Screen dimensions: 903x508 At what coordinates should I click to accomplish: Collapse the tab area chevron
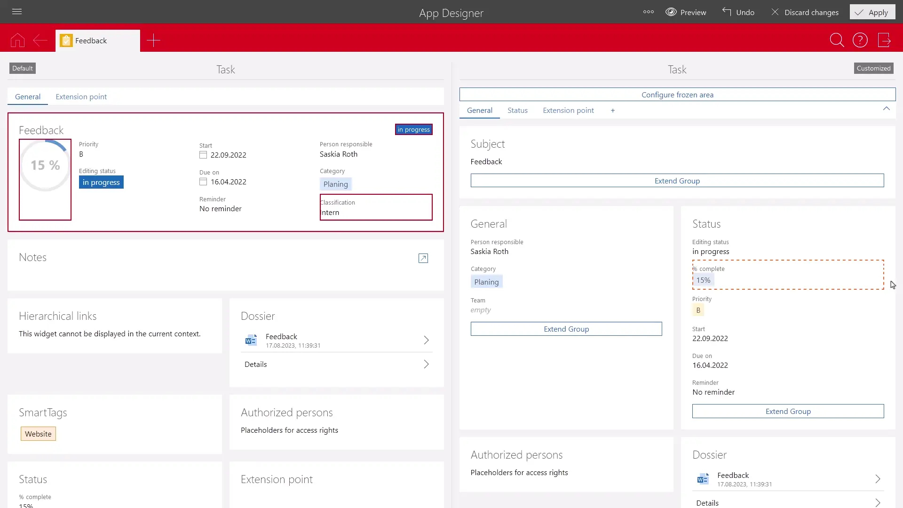click(887, 109)
